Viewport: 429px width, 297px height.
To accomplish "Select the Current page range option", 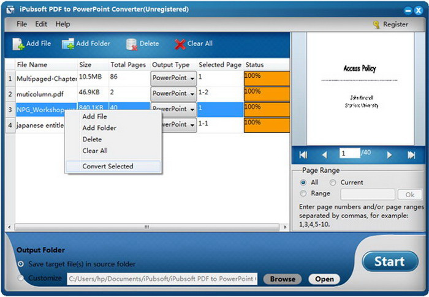I will coord(333,182).
